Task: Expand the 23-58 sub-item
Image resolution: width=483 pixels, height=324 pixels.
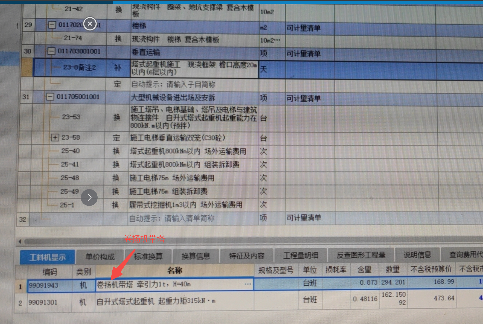Action: 55,138
